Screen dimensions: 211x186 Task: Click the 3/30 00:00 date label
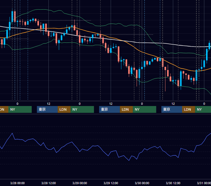coord(142,183)
